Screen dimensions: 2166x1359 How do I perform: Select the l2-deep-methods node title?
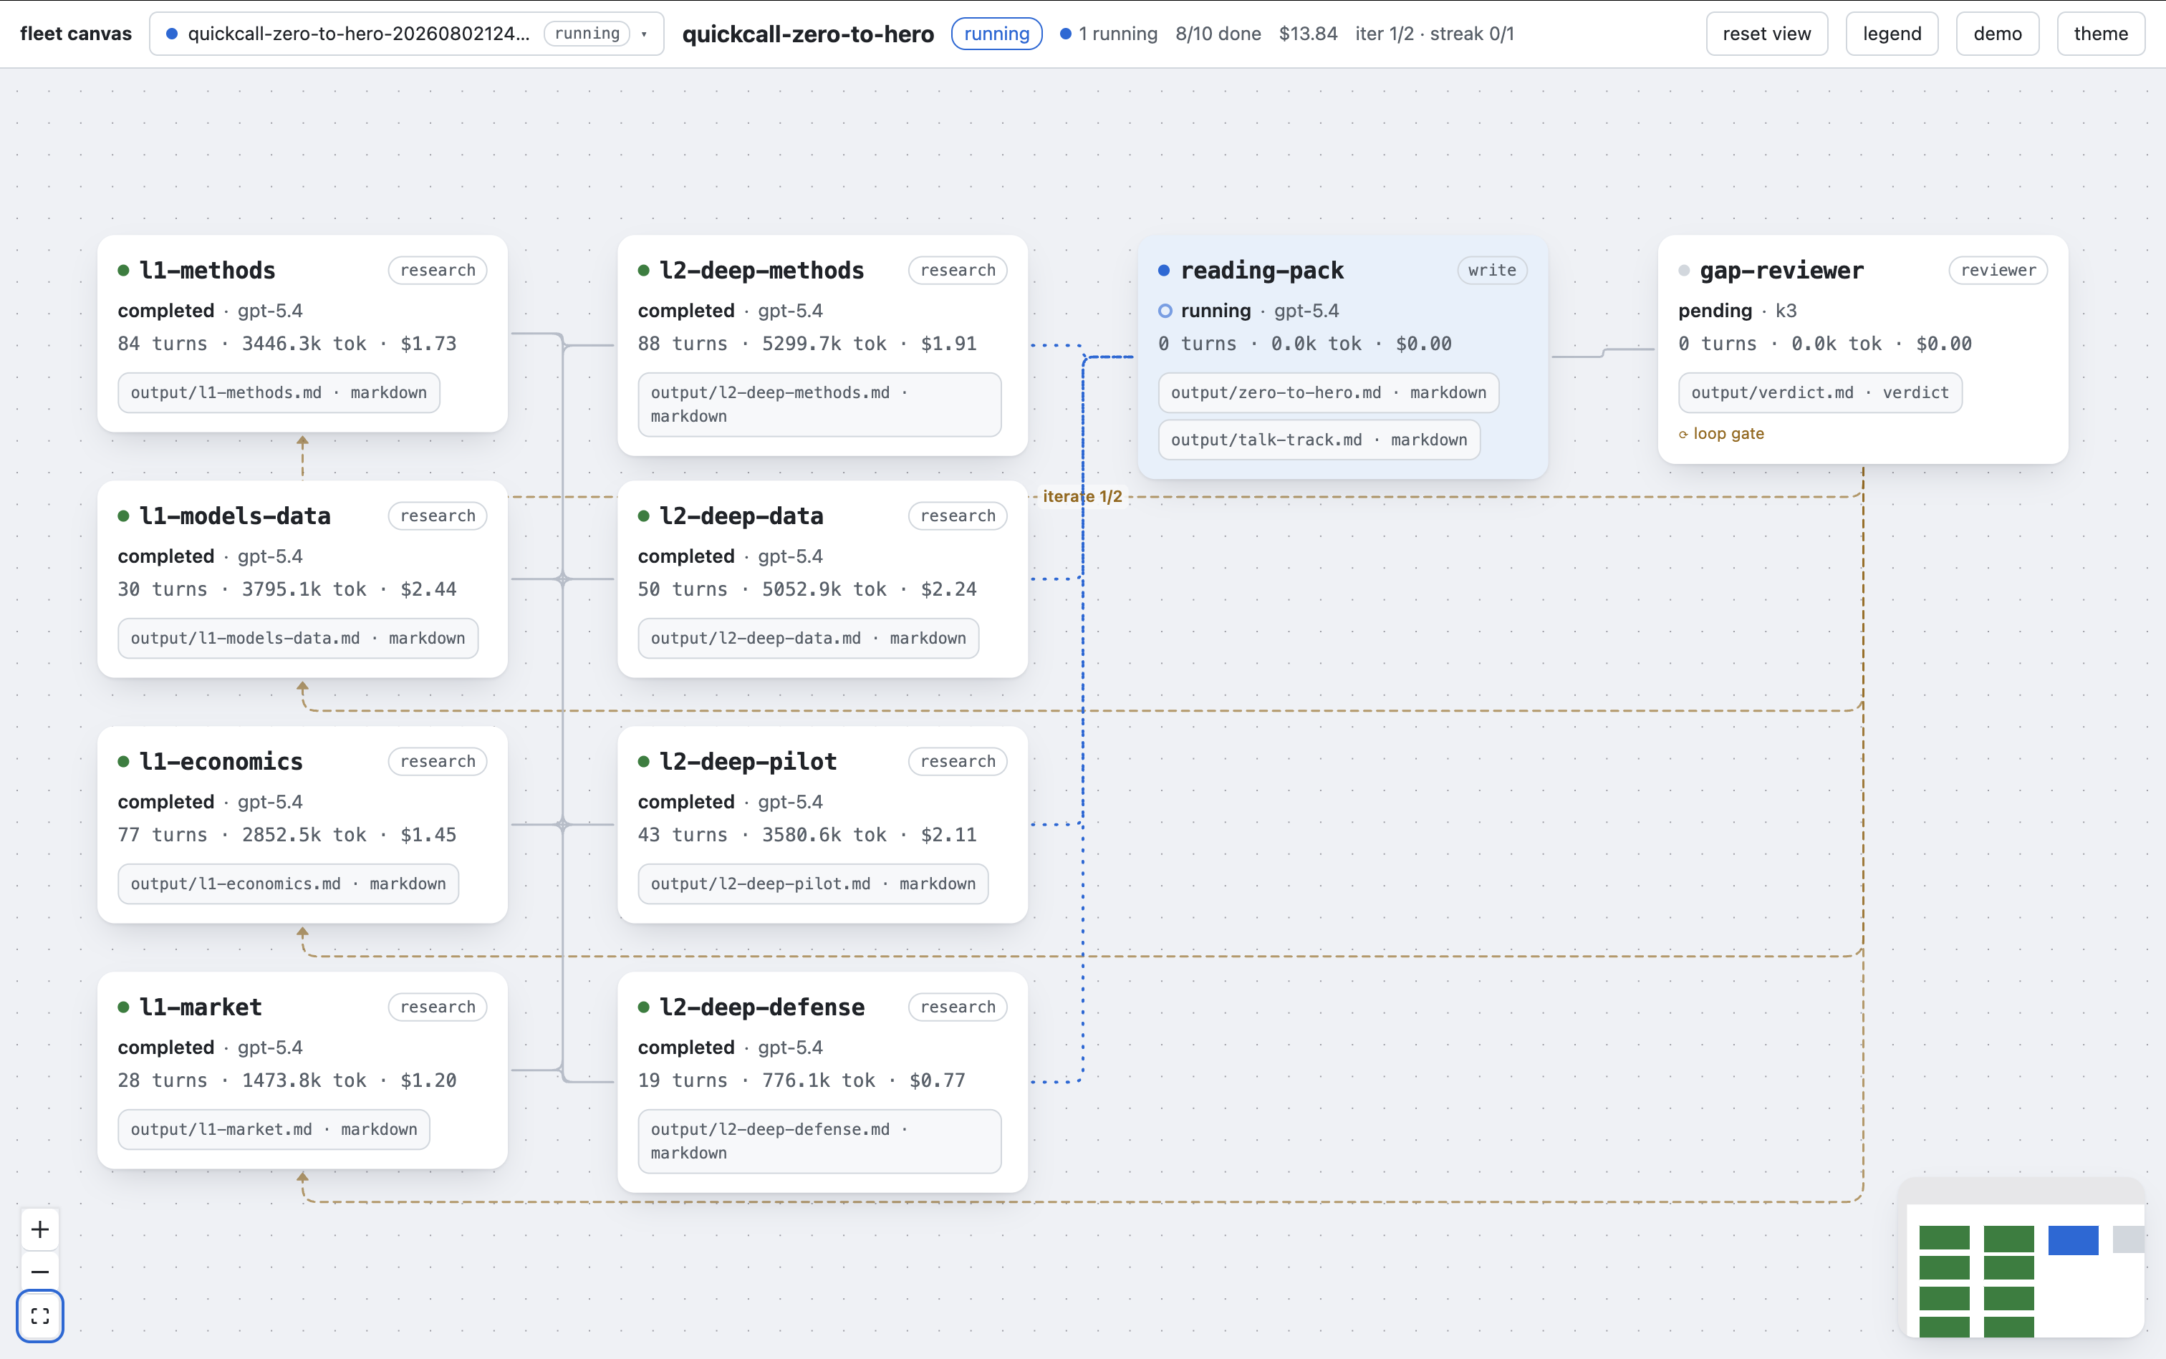click(761, 271)
